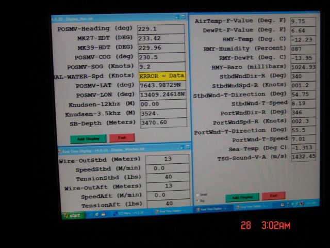Click the SpeedStbd value 0.0
The height and width of the screenshot is (248, 330).
pyautogui.click(x=168, y=168)
